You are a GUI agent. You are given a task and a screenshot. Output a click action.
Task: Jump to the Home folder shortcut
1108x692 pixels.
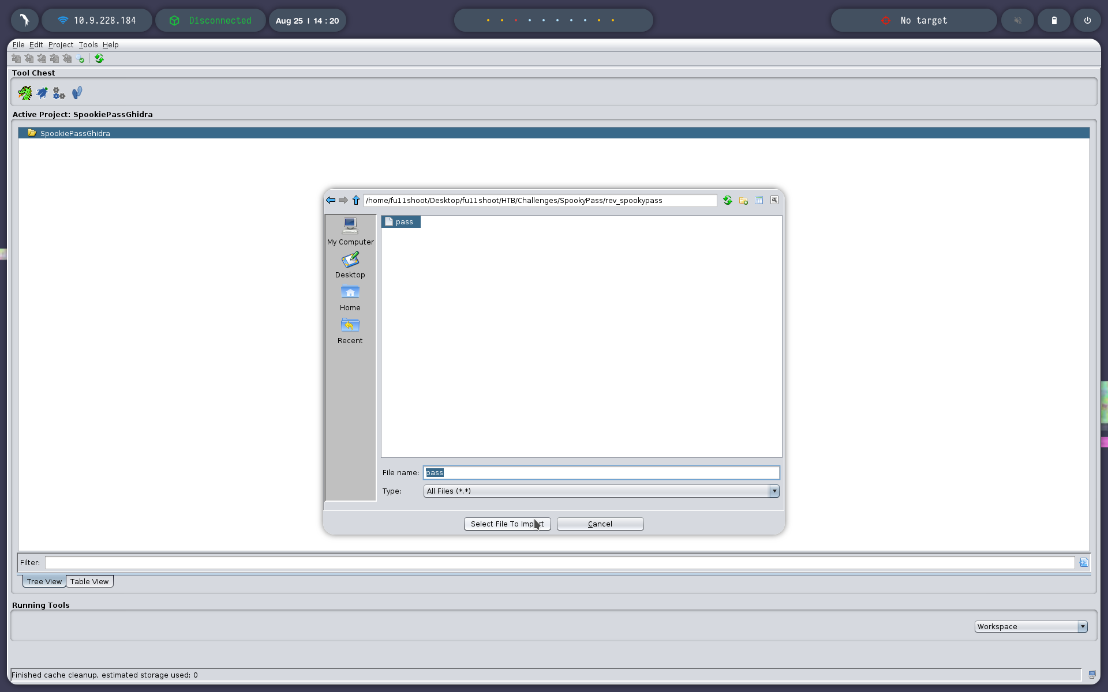click(350, 298)
